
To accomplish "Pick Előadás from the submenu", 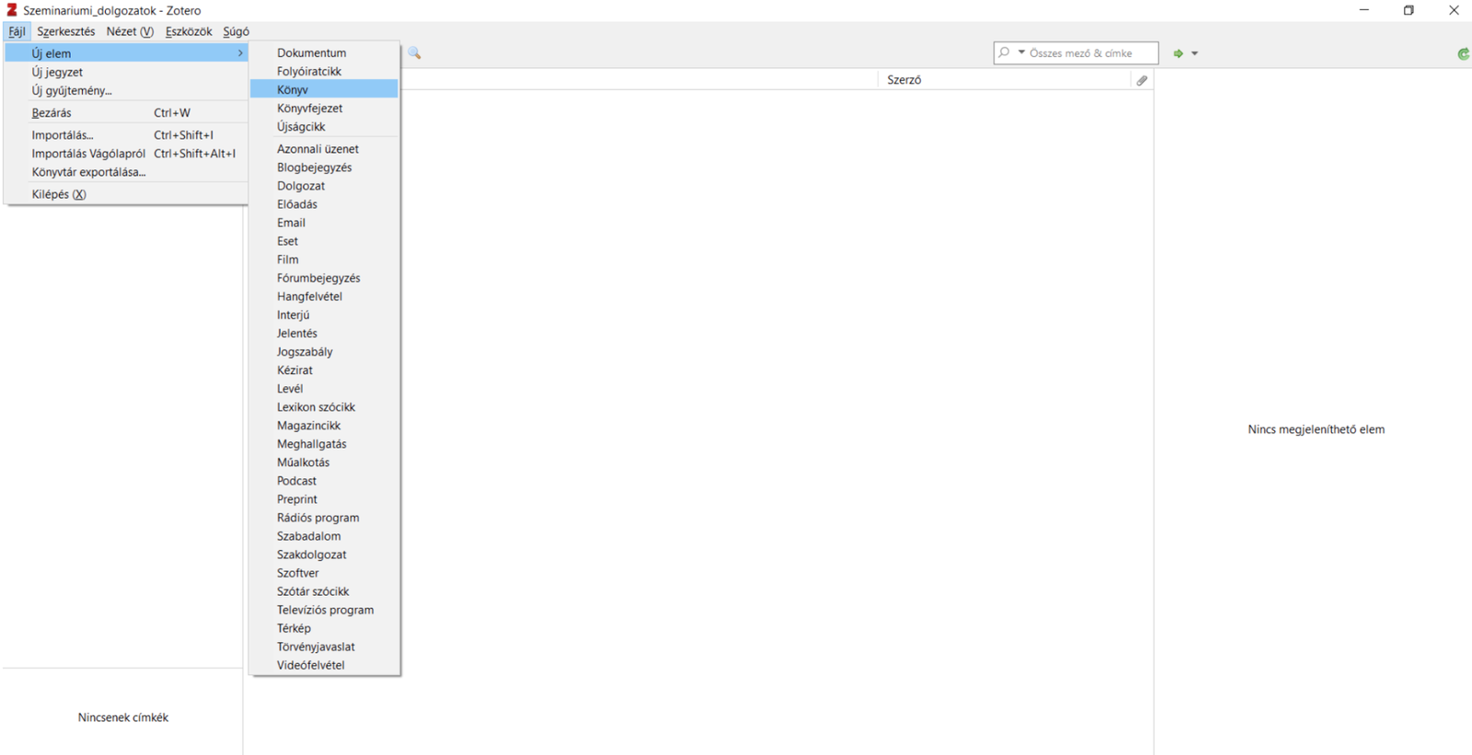I will coord(324,203).
